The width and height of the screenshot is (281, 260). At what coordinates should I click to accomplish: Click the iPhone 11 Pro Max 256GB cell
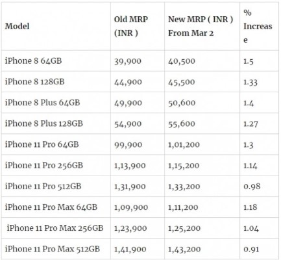(x=55, y=228)
